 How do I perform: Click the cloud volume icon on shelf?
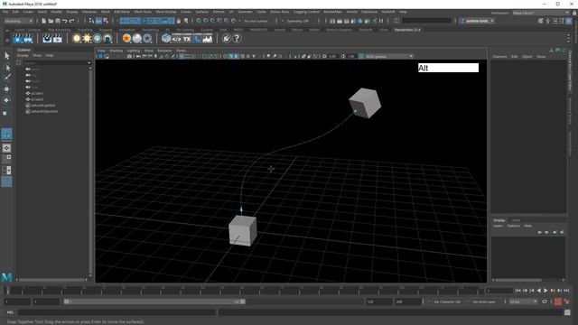136,38
